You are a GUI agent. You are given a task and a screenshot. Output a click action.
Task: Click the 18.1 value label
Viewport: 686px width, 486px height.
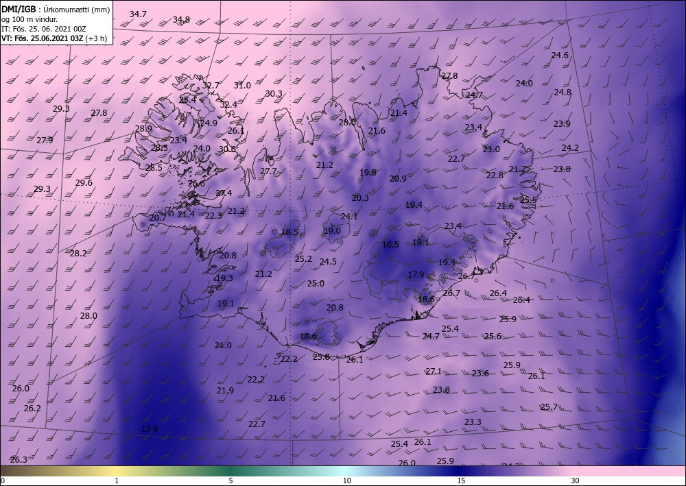click(421, 242)
